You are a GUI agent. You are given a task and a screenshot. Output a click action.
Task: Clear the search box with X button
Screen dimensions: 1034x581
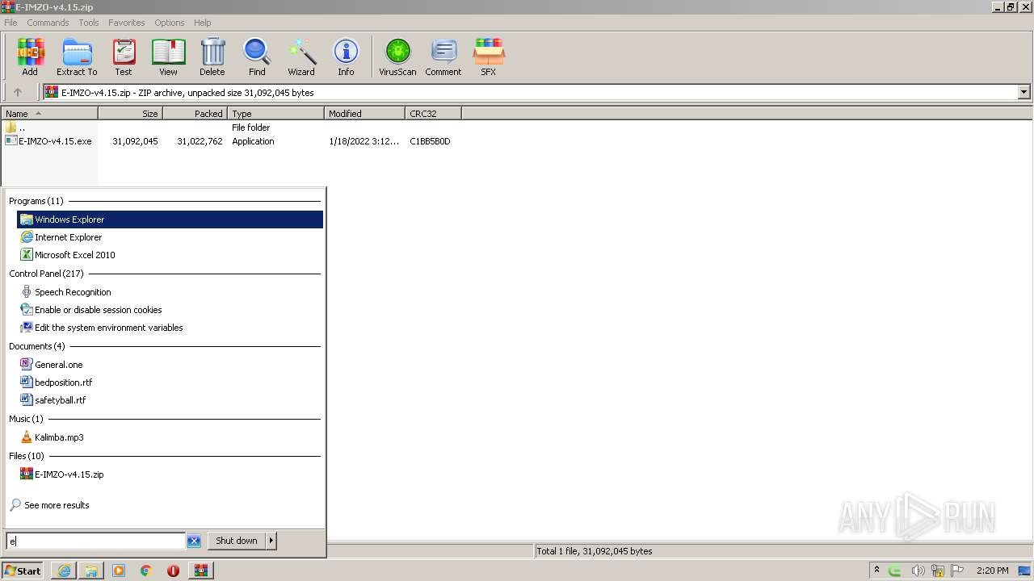pyautogui.click(x=194, y=541)
